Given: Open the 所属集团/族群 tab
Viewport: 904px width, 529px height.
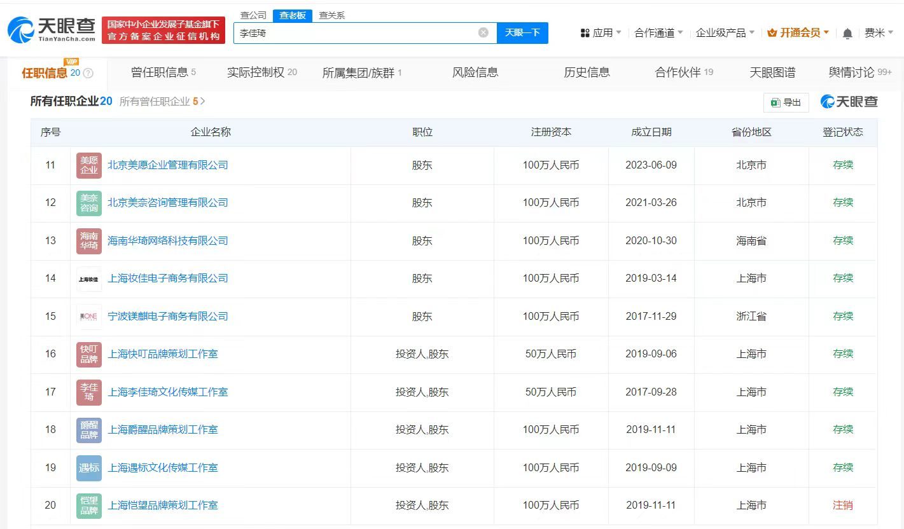Looking at the screenshot, I should [x=362, y=73].
